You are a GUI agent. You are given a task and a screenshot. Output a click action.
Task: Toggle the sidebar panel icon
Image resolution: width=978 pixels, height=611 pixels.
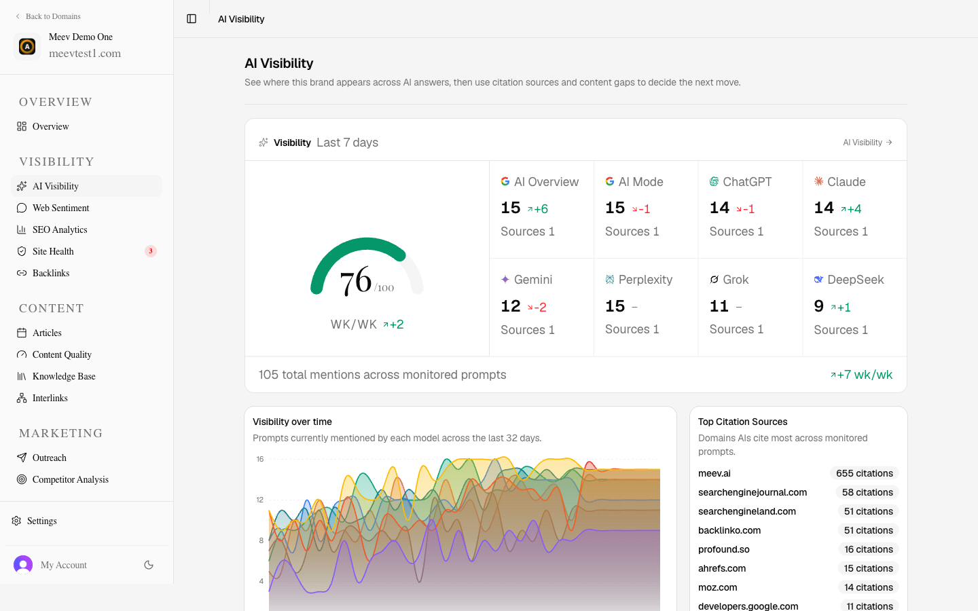pos(192,19)
